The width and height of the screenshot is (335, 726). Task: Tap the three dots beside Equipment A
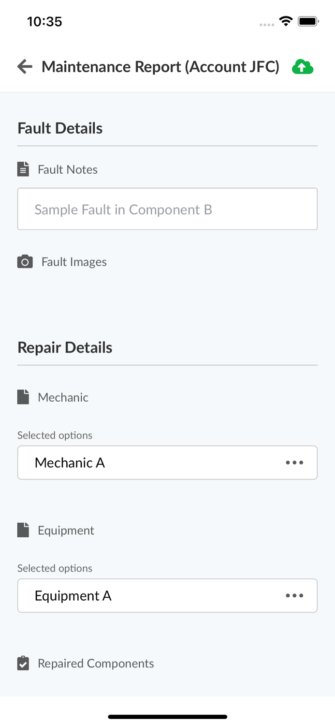294,596
